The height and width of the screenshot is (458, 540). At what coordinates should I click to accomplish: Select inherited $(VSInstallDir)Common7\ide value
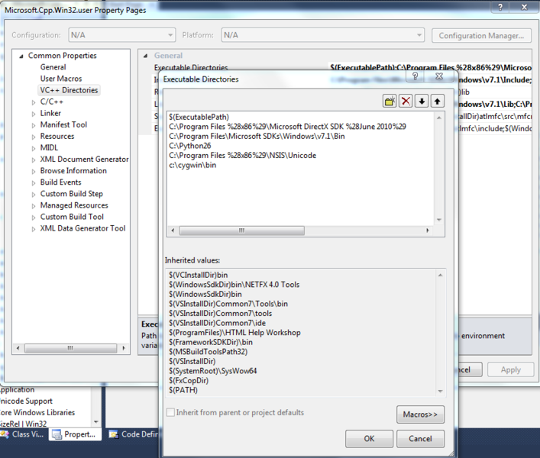coord(218,323)
